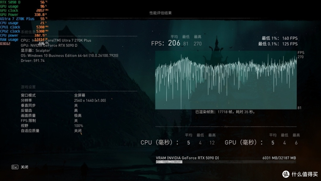Click the 极高 quality value
321x181 pixels.
point(78,116)
